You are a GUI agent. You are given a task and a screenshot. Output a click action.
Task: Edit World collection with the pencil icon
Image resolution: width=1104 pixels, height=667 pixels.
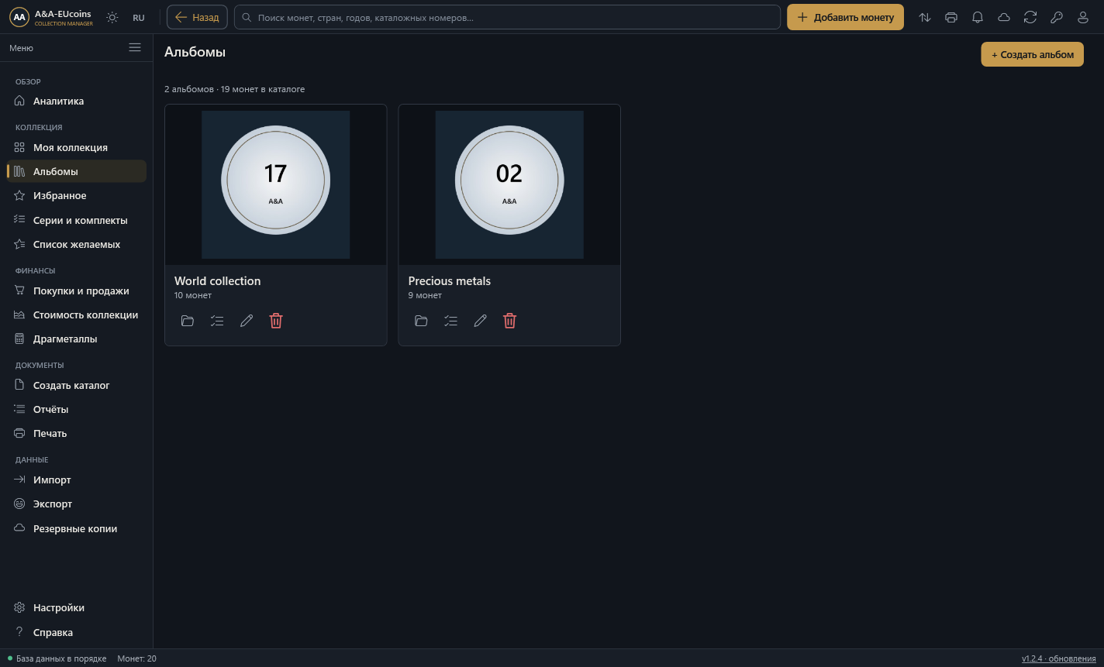click(247, 321)
